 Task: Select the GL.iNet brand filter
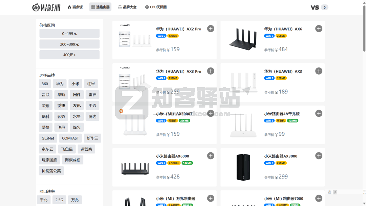(x=48, y=138)
